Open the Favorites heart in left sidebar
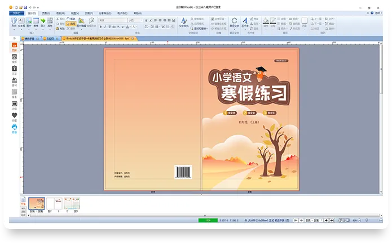 point(15,115)
